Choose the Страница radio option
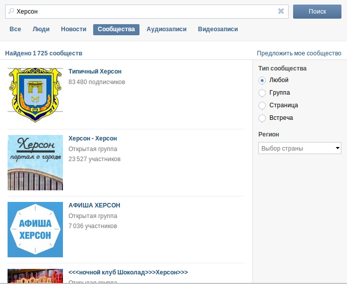The image size is (347, 284). [x=262, y=106]
